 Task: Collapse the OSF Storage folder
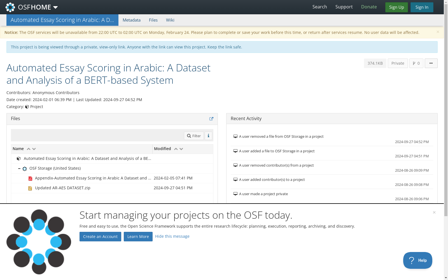pyautogui.click(x=19, y=169)
